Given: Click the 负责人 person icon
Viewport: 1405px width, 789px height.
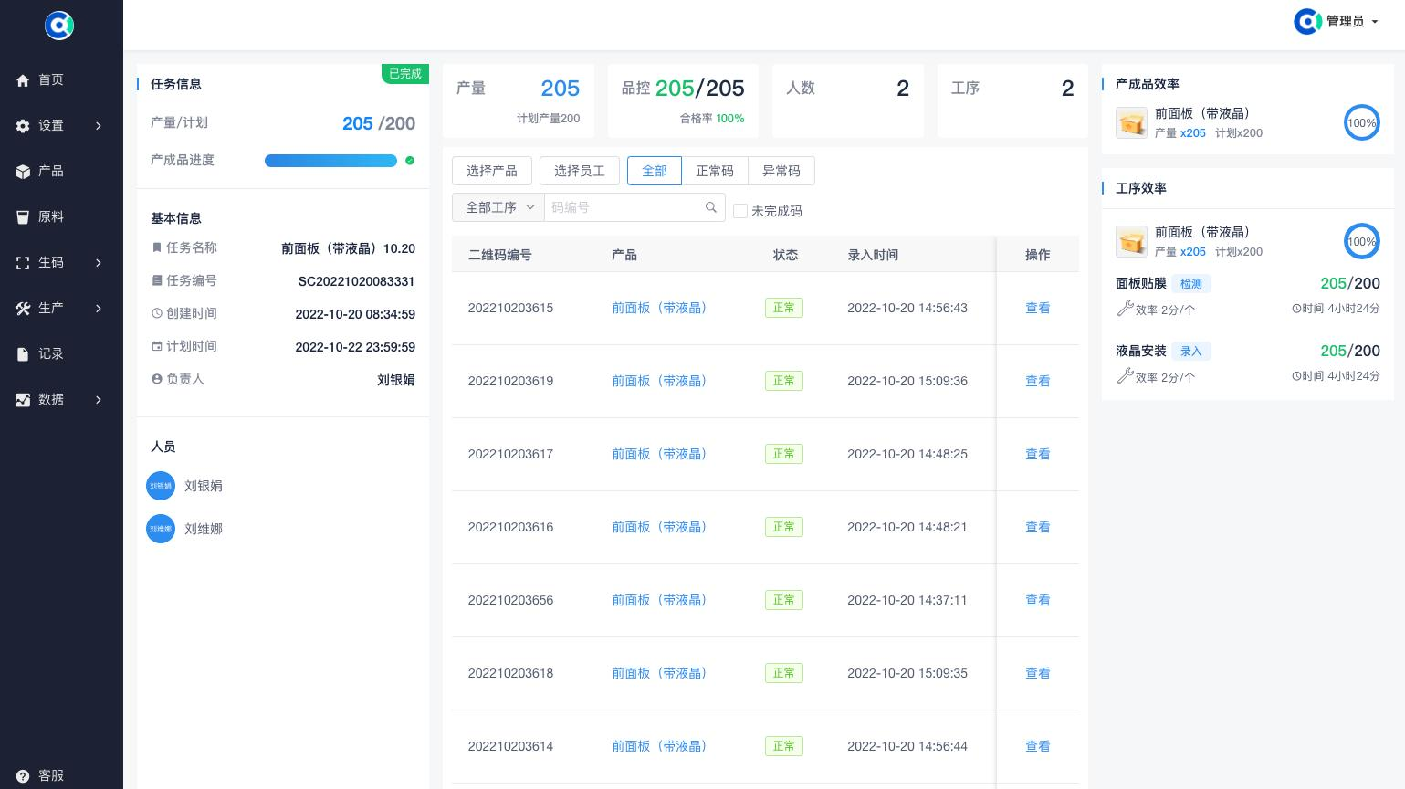Looking at the screenshot, I should [x=156, y=379].
